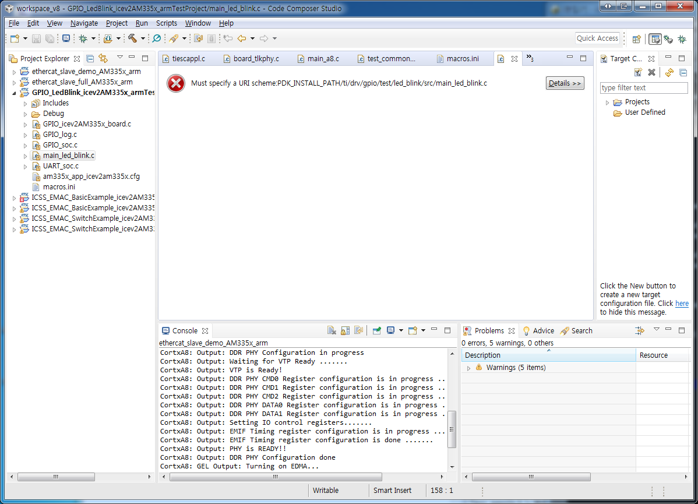Switch to tiescappl.c editor tab
Image resolution: width=698 pixels, height=504 pixels.
(184, 59)
